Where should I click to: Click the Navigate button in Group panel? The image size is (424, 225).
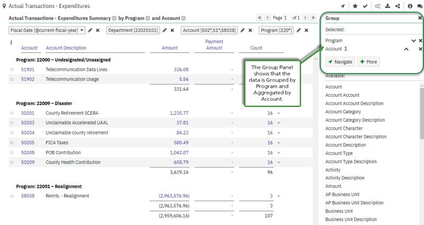(340, 62)
